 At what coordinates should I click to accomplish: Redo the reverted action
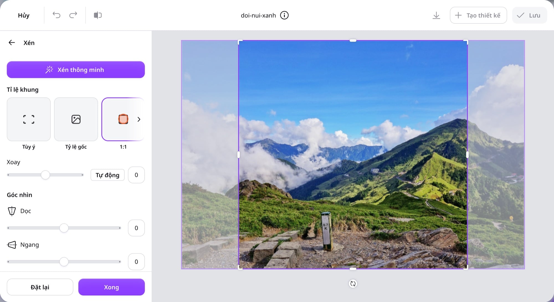point(73,15)
